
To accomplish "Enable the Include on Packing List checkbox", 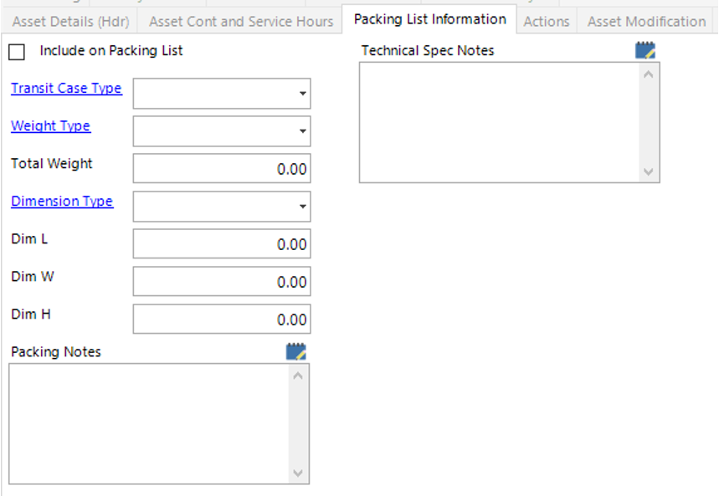I will 17,52.
